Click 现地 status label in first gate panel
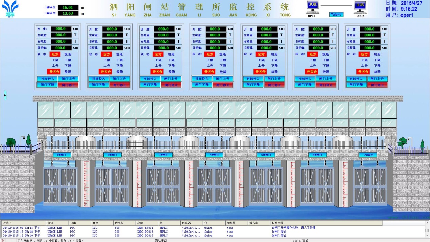The image size is (430, 242). pos(68,54)
